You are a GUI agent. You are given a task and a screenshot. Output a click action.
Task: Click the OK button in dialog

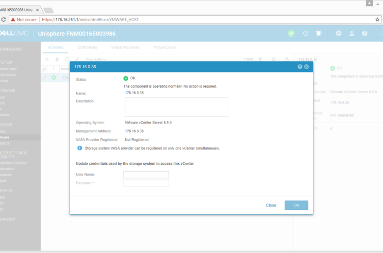click(x=296, y=205)
